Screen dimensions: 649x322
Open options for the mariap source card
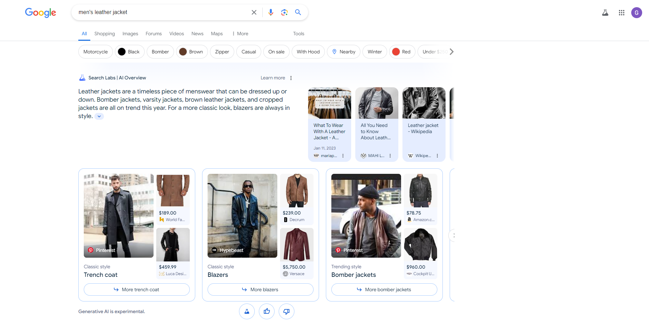[343, 156]
